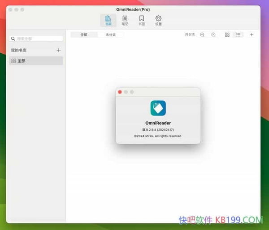Click the 我的书库 sidebar header
The width and height of the screenshot is (269, 230).
pyautogui.click(x=19, y=51)
